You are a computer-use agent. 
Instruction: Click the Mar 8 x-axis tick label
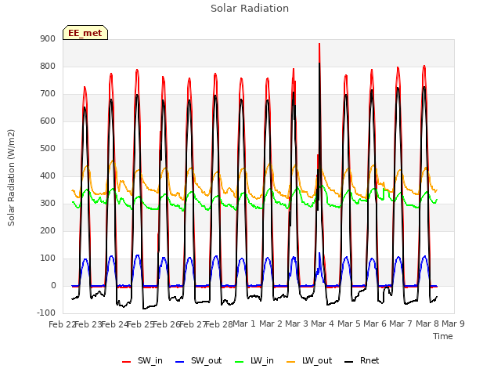(x=427, y=324)
